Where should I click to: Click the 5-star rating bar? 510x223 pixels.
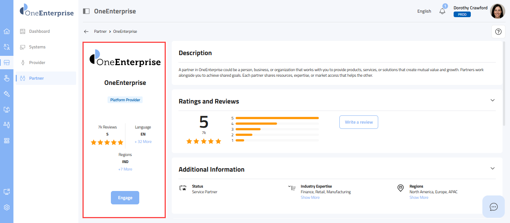point(277,118)
